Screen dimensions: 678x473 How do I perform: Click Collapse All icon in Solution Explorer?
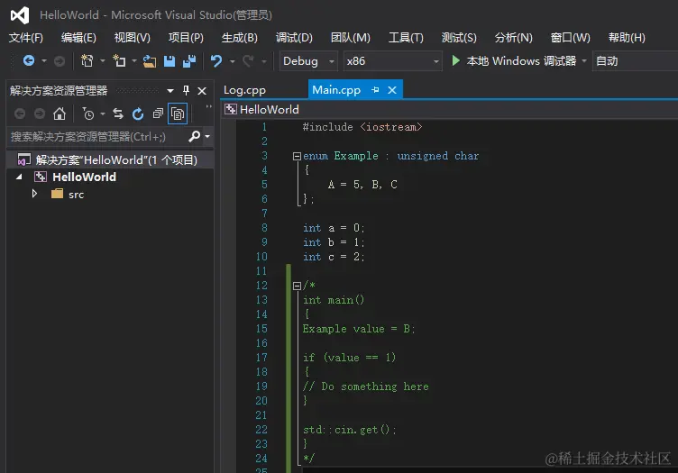pyautogui.click(x=158, y=114)
